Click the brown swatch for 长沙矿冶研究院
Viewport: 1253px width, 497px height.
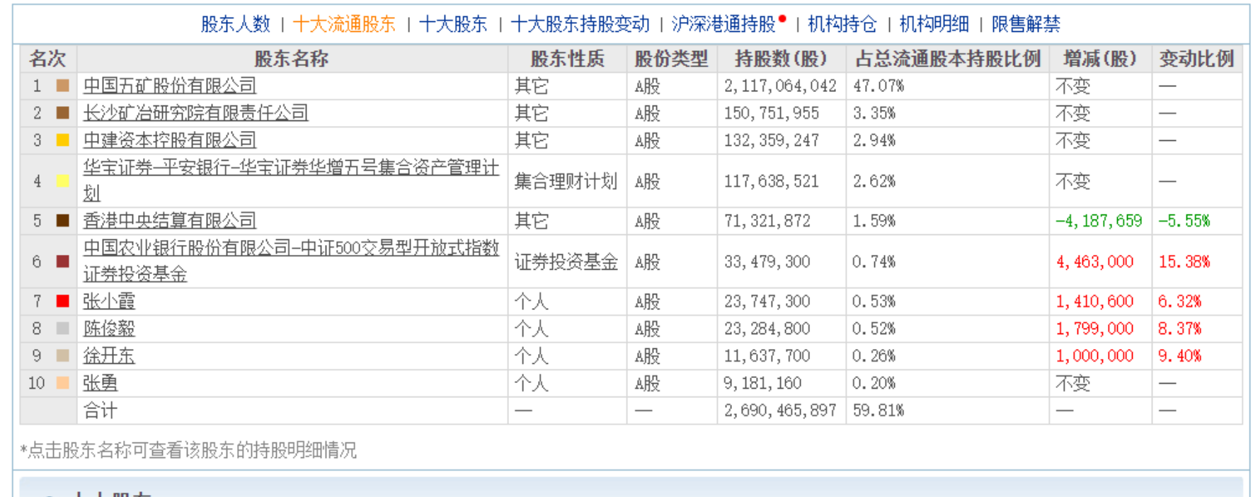(x=63, y=113)
